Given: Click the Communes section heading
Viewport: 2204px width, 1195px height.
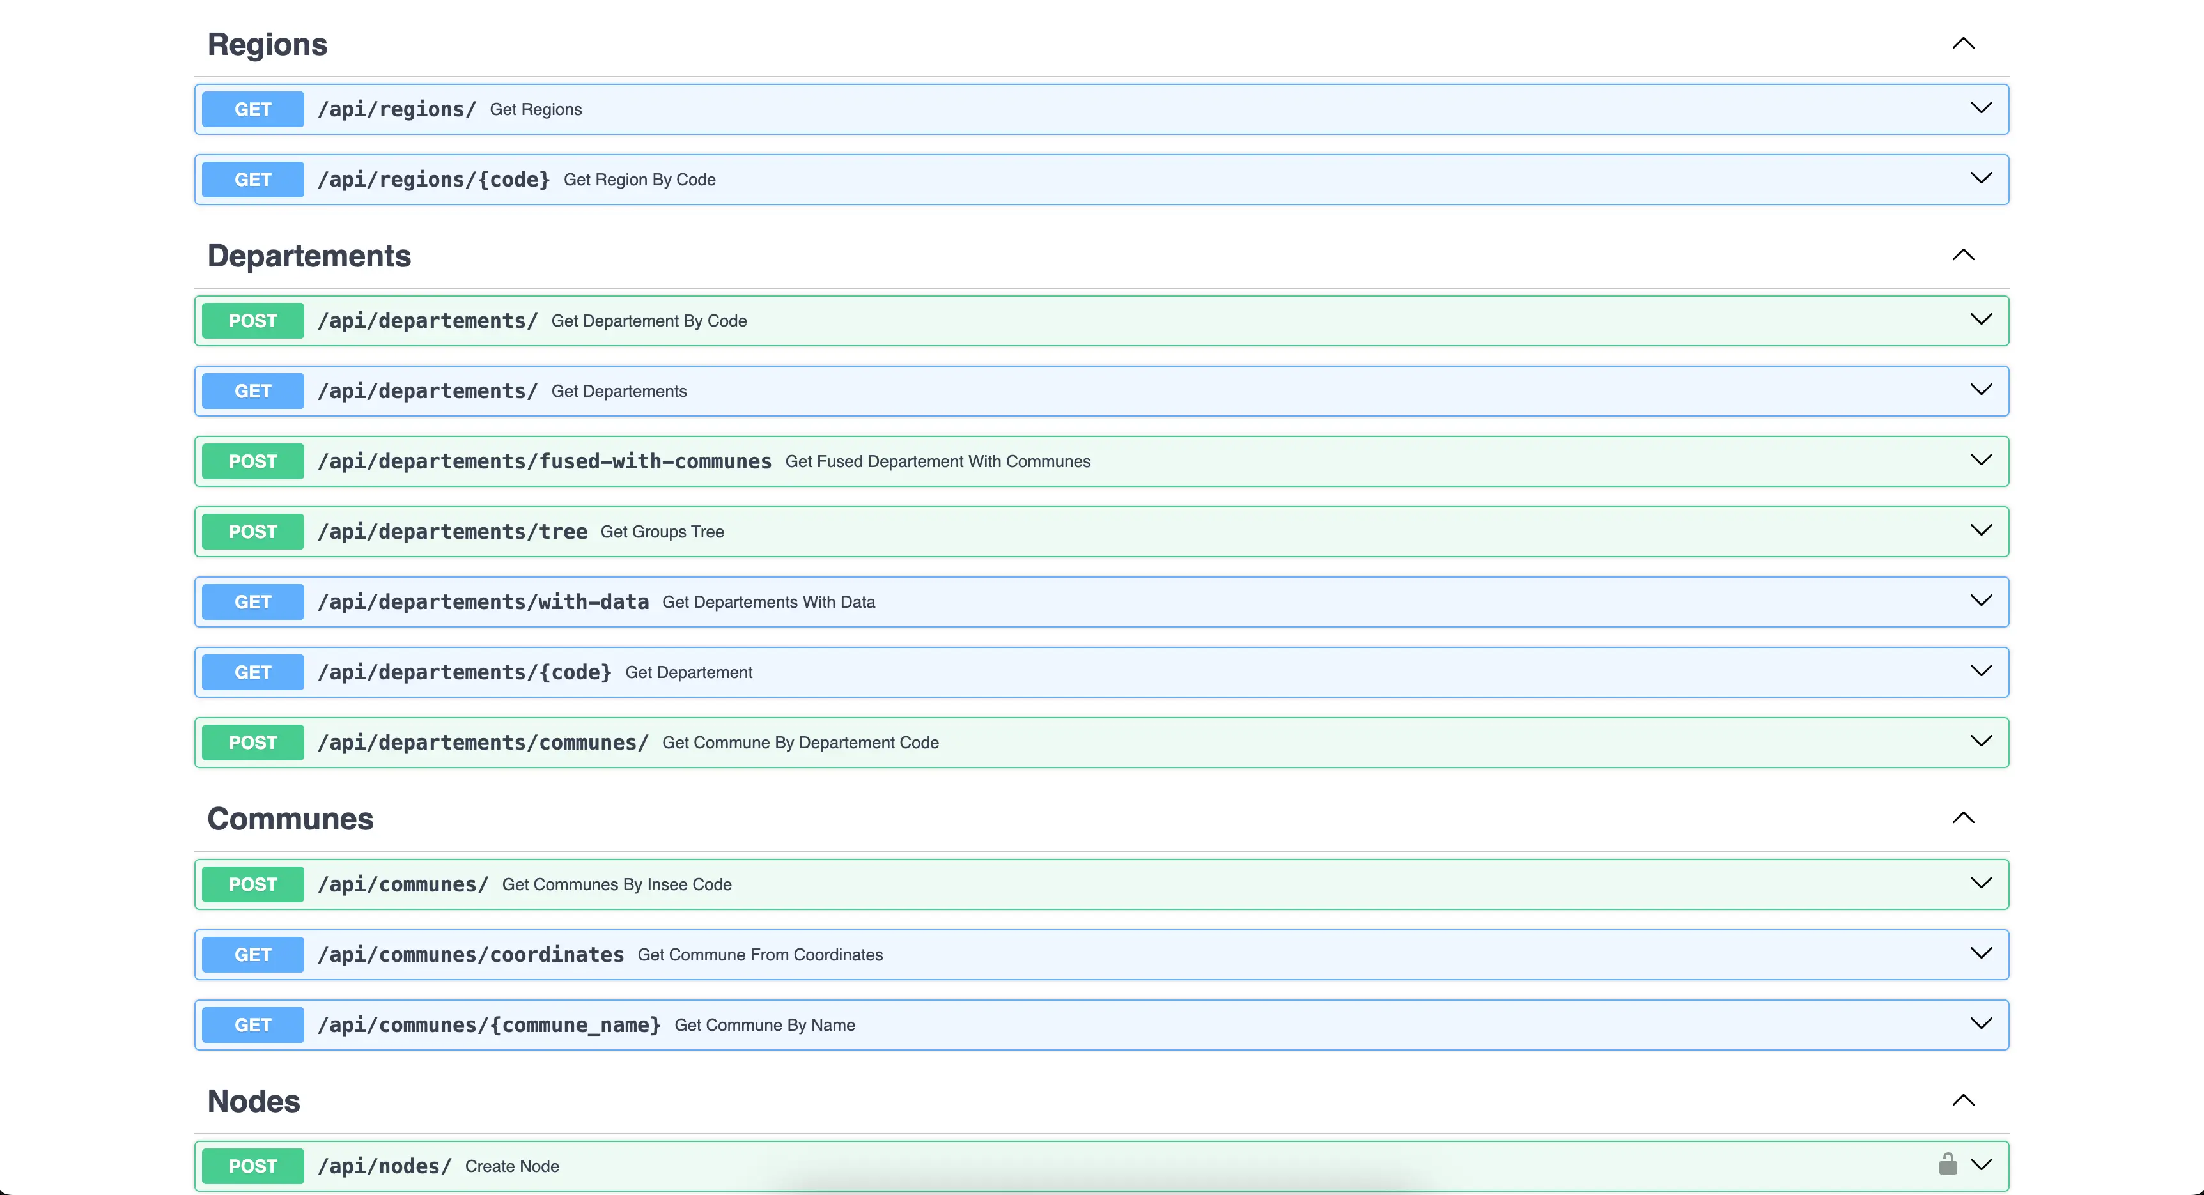Looking at the screenshot, I should (290, 819).
